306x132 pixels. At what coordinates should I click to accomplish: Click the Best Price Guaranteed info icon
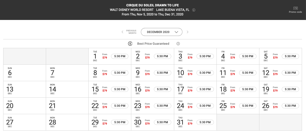(x=178, y=44)
